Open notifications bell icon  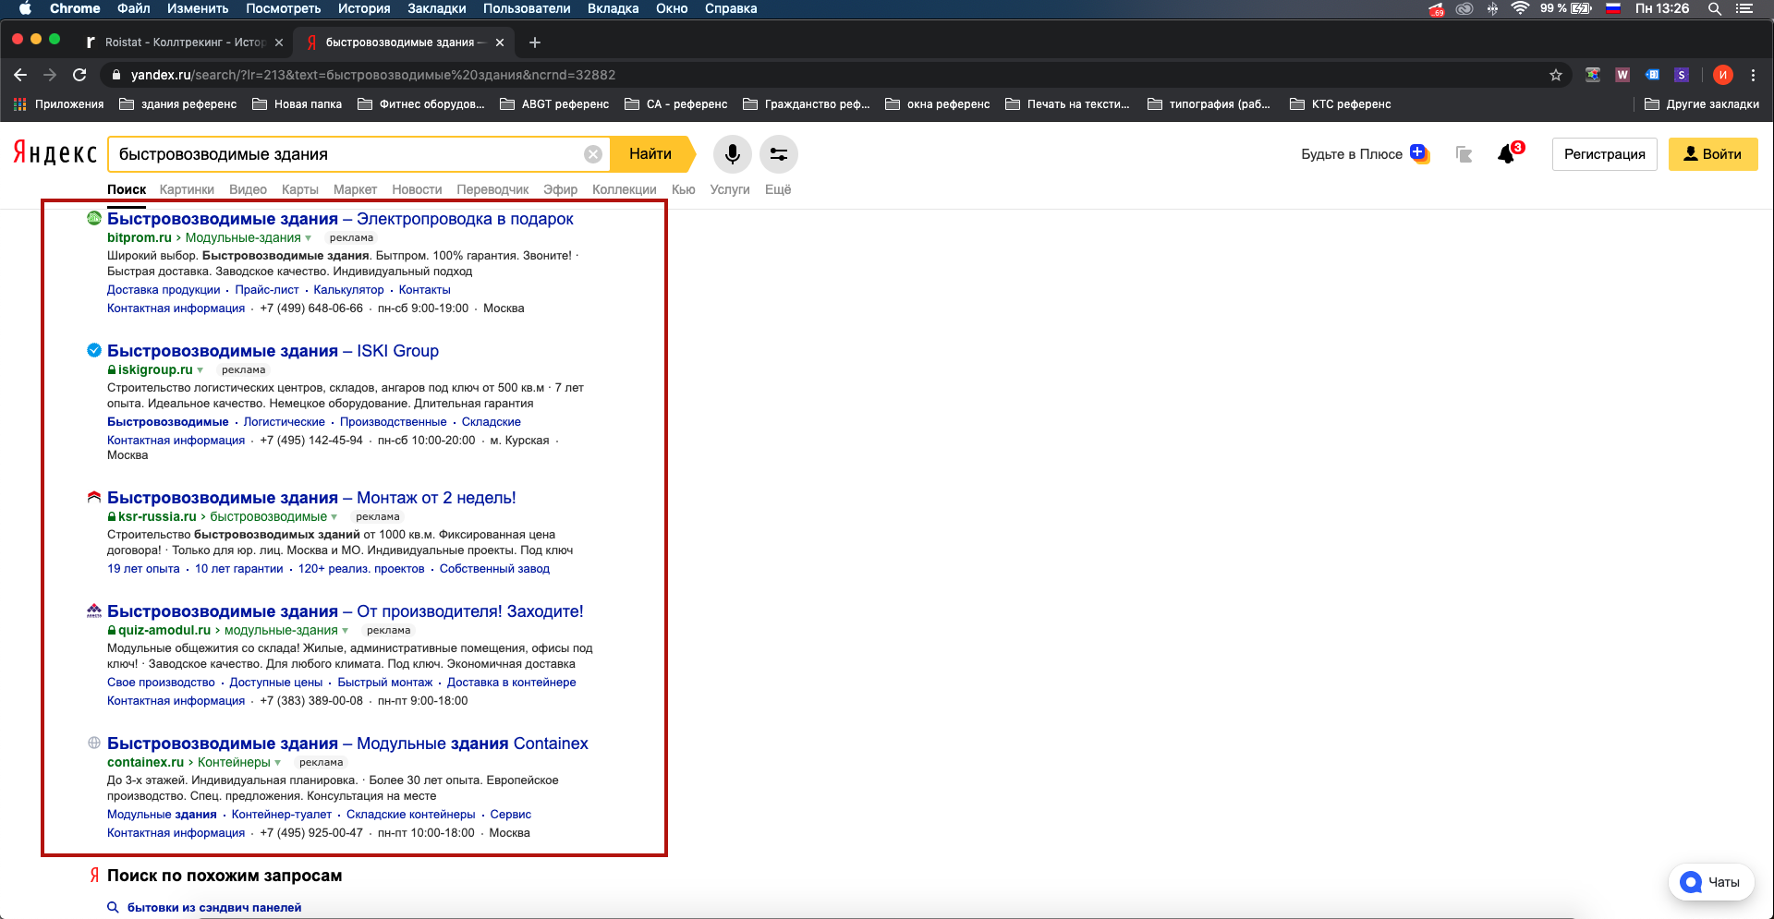tap(1507, 154)
